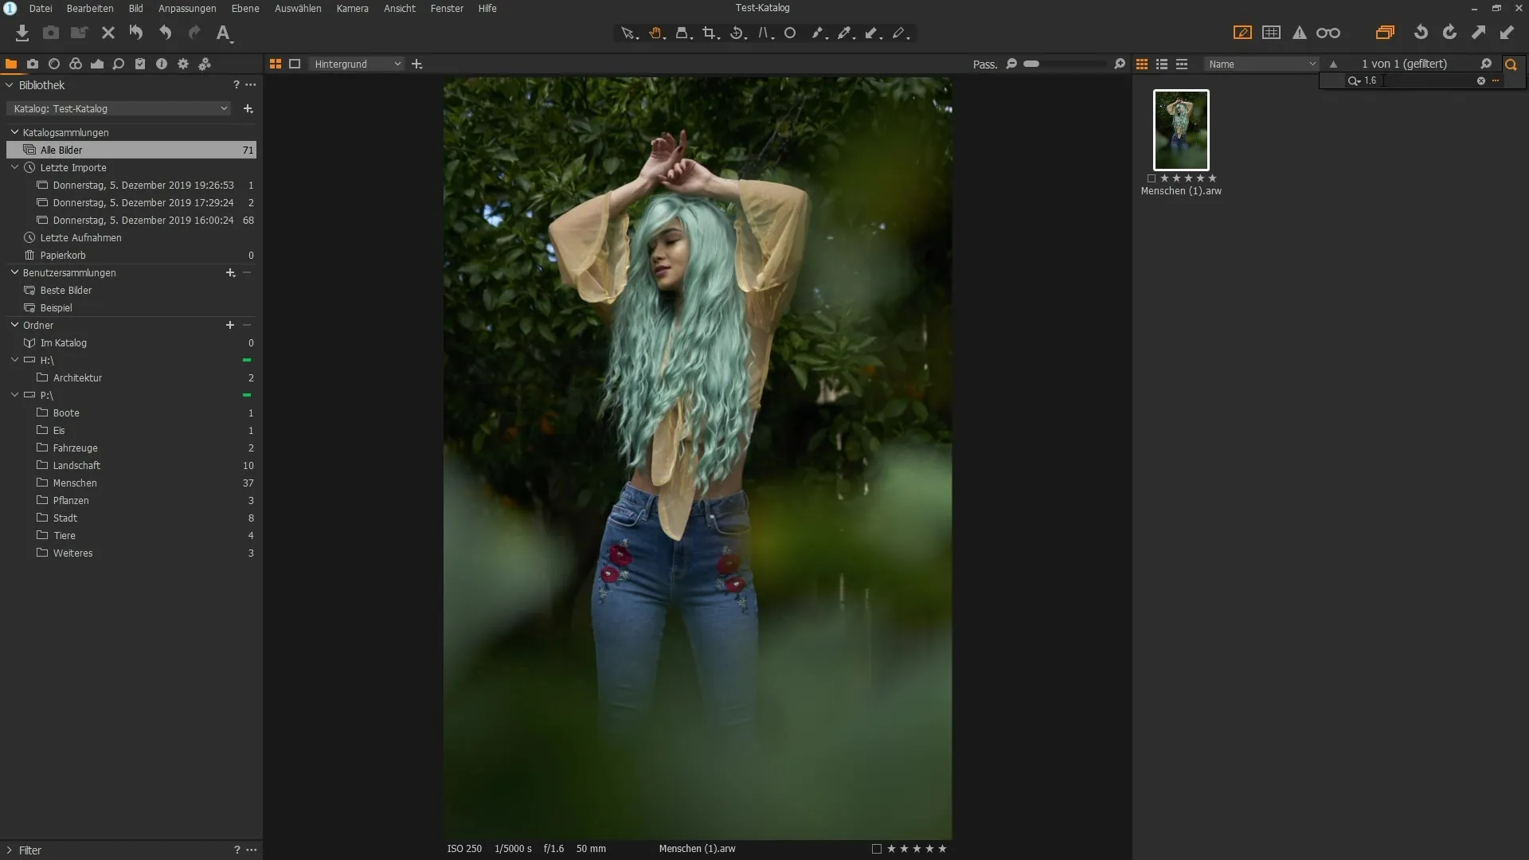
Task: Collapse the Ordner section
Action: 14,325
